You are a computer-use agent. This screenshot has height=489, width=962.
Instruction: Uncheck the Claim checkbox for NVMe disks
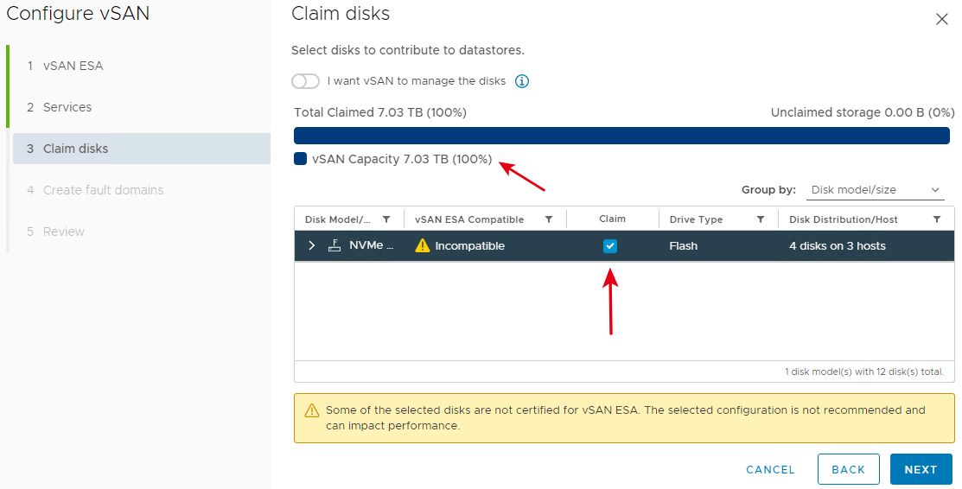[x=610, y=246]
